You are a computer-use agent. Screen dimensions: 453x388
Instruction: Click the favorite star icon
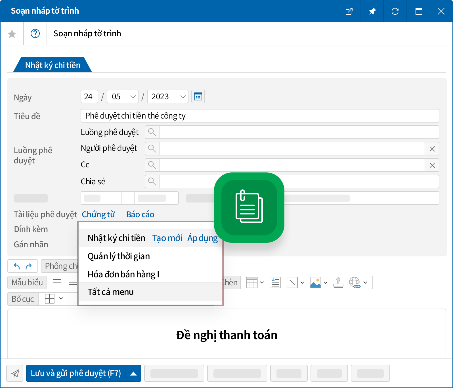point(12,34)
